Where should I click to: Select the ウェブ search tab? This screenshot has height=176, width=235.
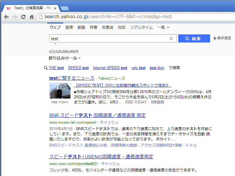[x=55, y=27]
